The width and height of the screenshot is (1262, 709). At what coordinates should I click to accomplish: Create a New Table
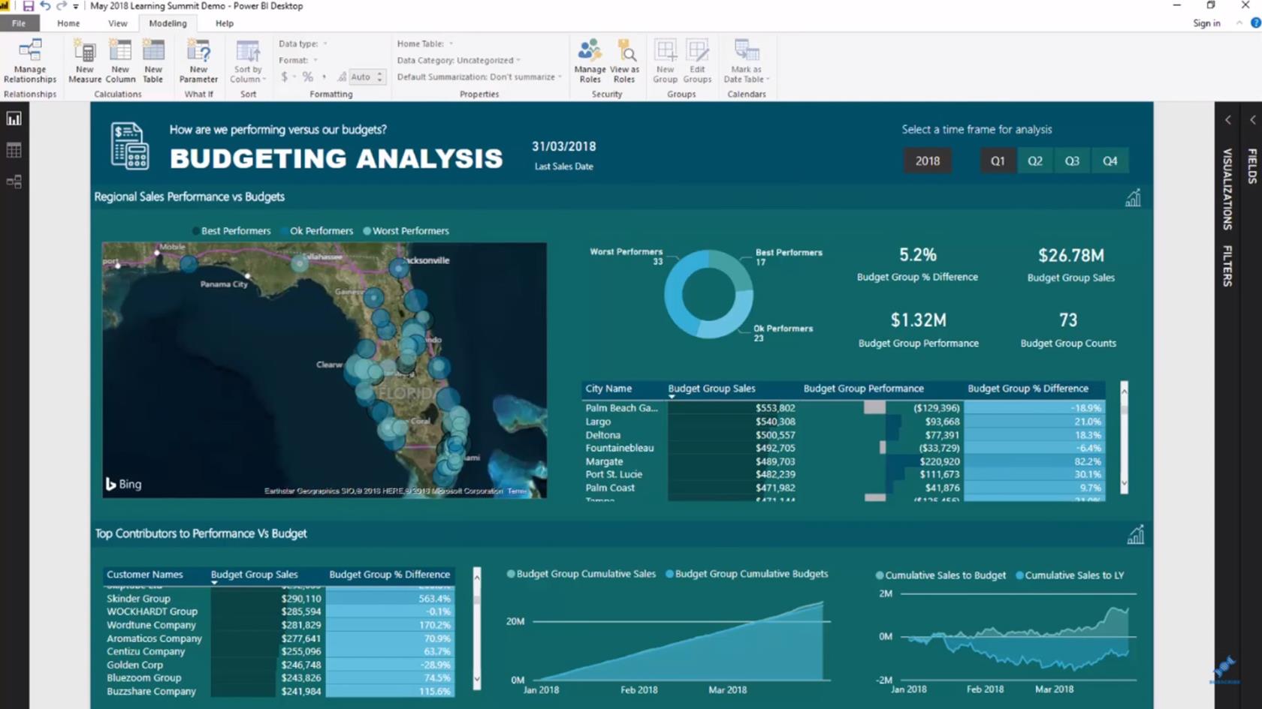point(153,62)
